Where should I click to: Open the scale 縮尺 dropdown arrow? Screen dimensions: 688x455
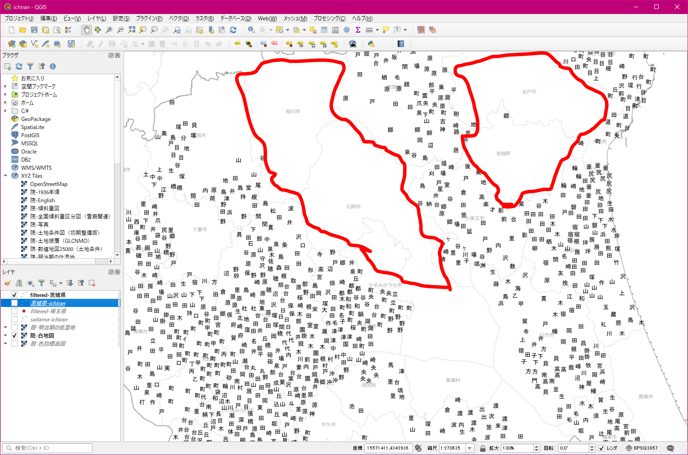tap(470, 448)
